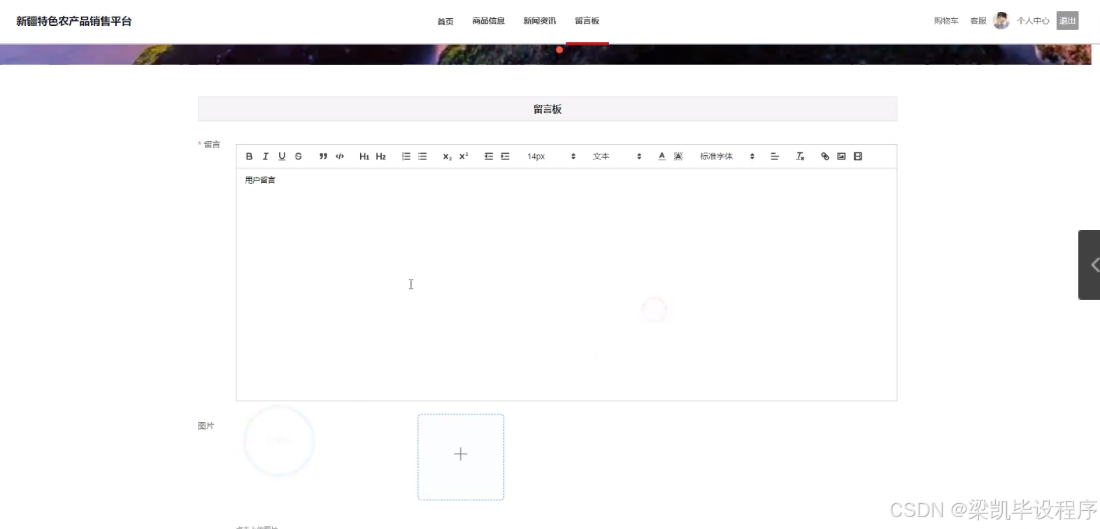The width and height of the screenshot is (1100, 529).
Task: Go to the 首页 home tab
Action: [445, 22]
